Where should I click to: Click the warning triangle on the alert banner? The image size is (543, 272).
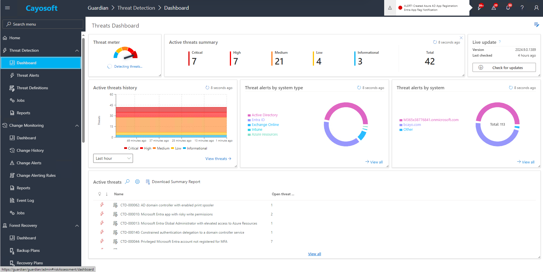(x=390, y=8)
